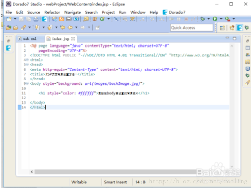Click the Last Edit Location arrow icon

click(63, 27)
